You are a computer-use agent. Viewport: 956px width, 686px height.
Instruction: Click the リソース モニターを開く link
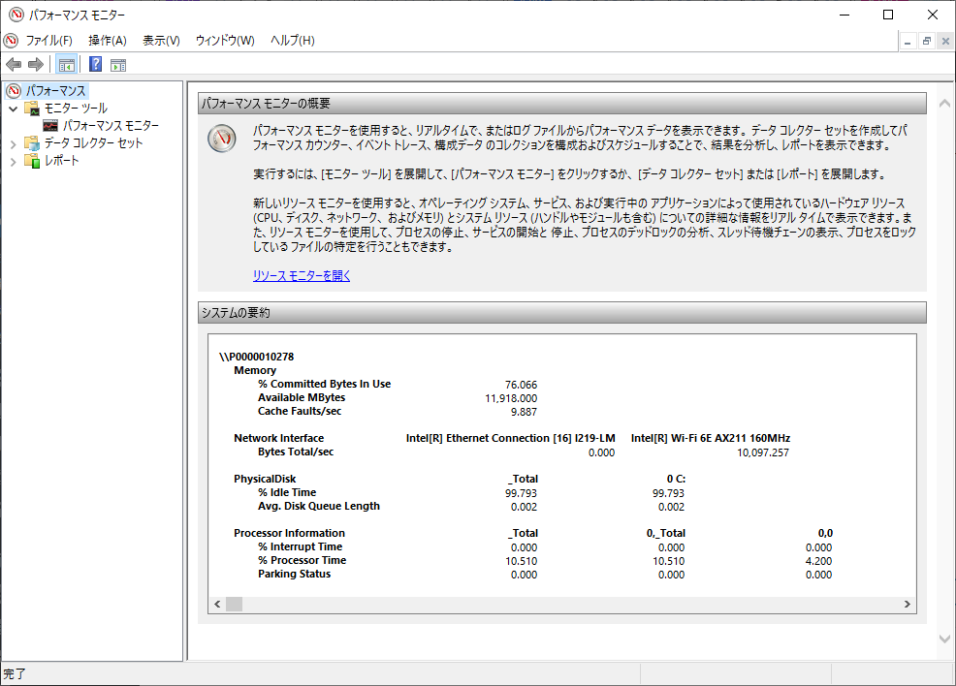tap(302, 276)
